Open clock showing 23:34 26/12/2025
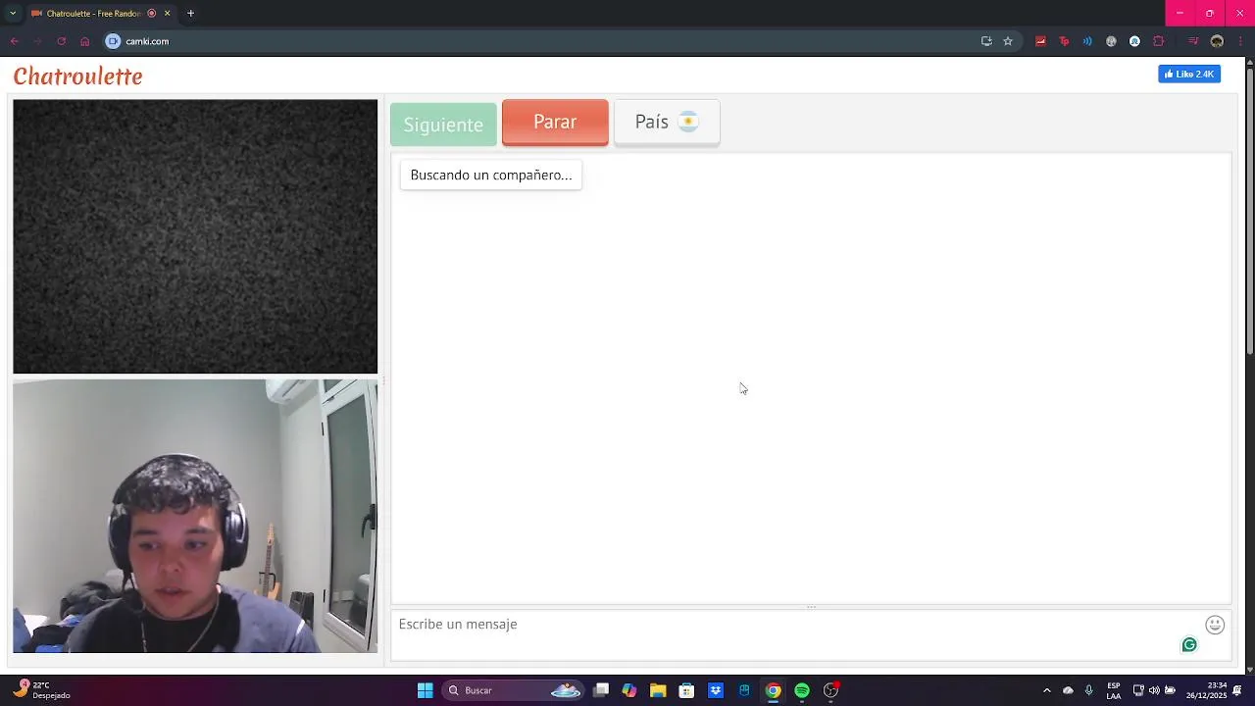Screen dimensions: 1255x706 1207,690
